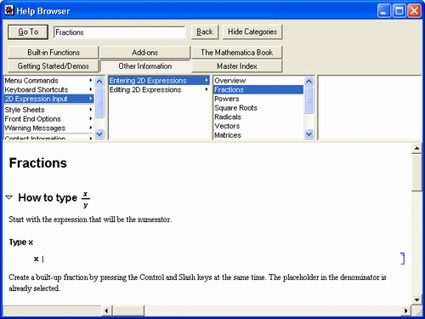Close the Help Browser window
The width and height of the screenshot is (425, 319).
[414, 11]
